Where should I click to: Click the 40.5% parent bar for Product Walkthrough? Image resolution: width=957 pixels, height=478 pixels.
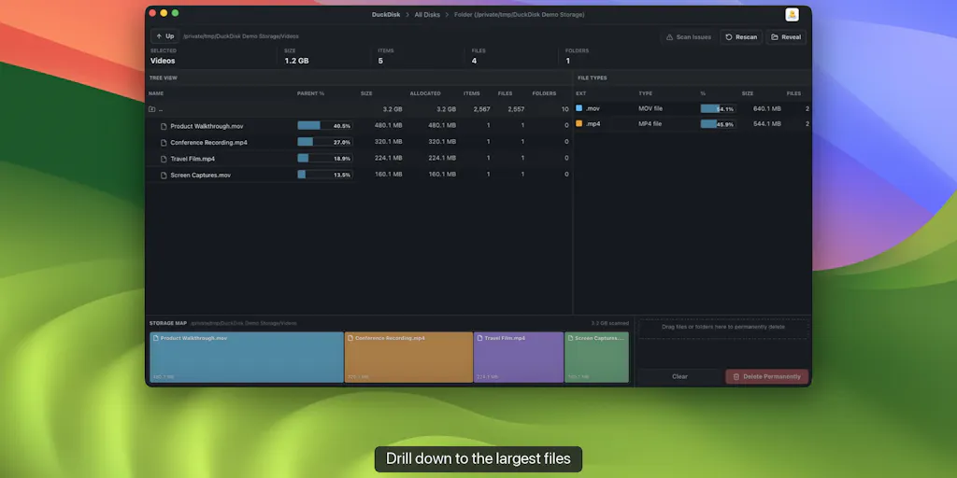(324, 126)
